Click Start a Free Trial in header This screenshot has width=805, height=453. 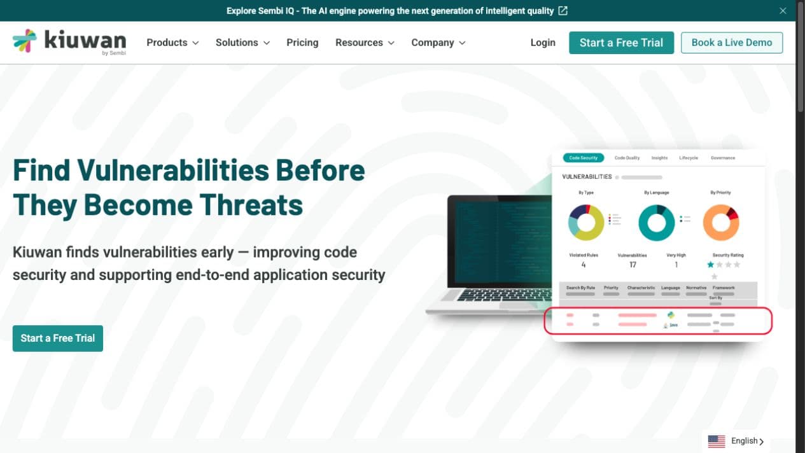621,43
